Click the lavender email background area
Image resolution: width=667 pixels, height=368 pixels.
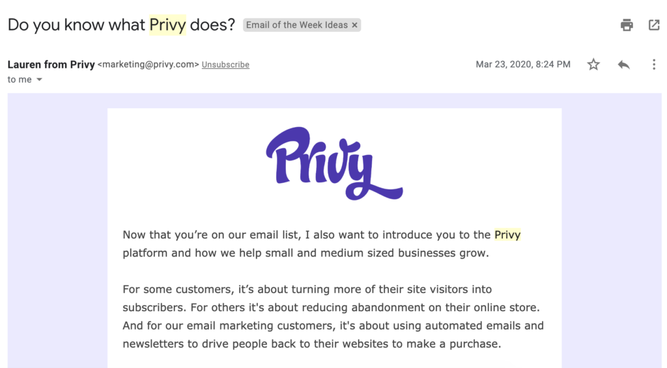click(x=57, y=230)
